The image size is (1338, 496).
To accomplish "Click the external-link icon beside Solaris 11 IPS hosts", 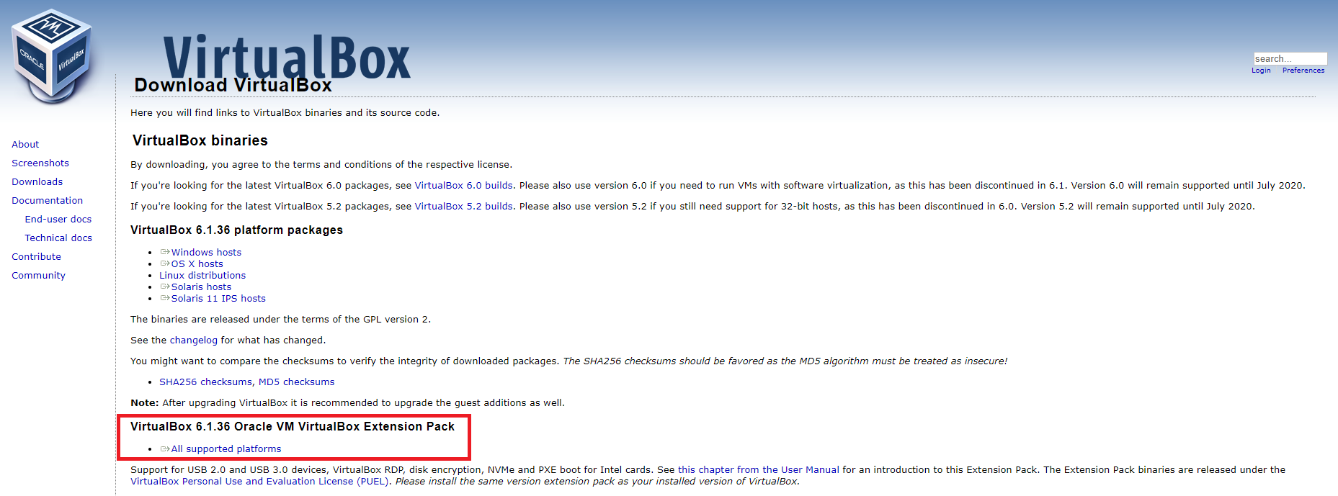I will (165, 298).
